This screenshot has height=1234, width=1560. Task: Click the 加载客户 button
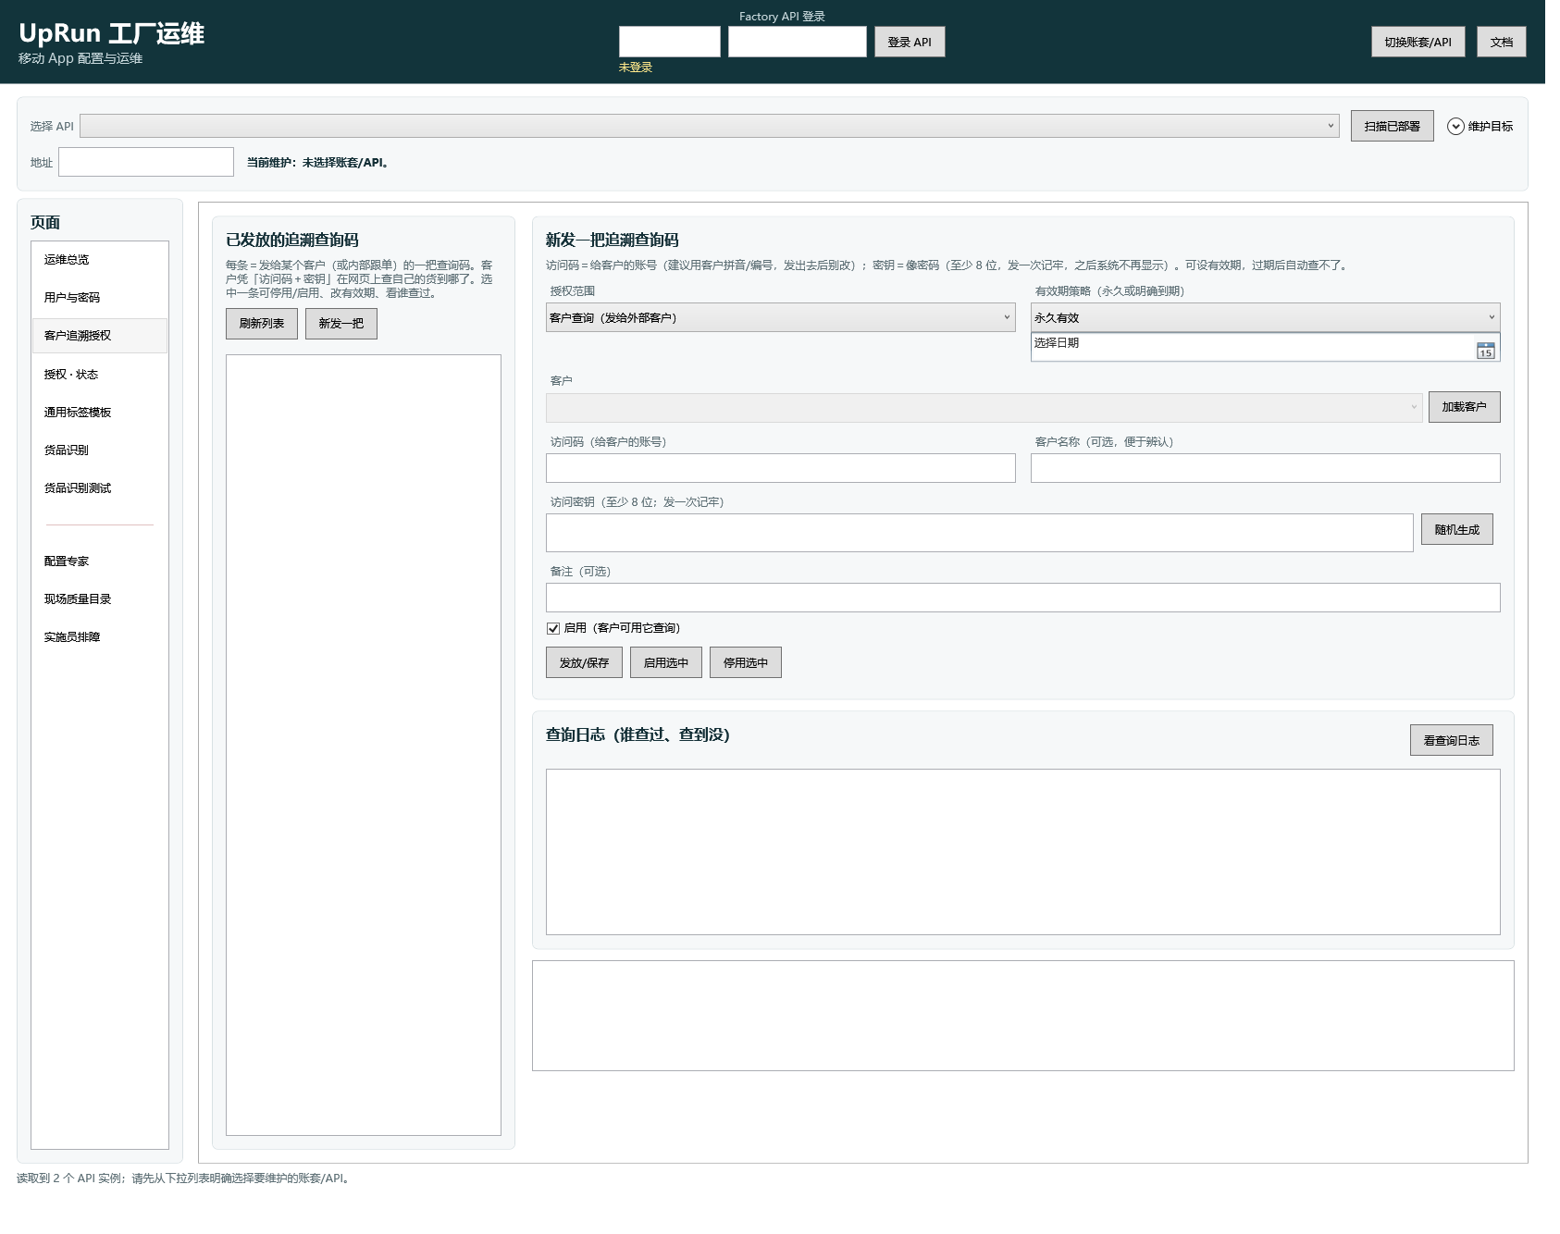click(x=1464, y=407)
